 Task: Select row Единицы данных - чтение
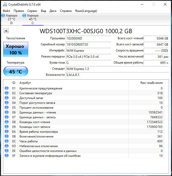[83, 112]
